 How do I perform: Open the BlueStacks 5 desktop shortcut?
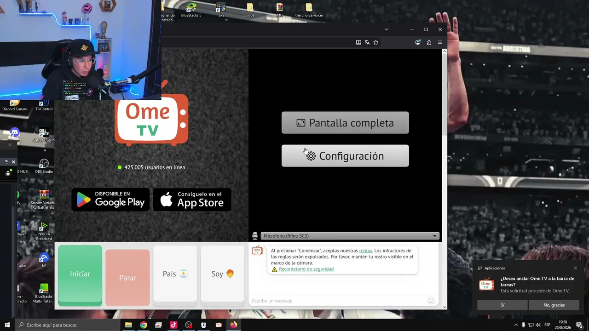point(191,10)
